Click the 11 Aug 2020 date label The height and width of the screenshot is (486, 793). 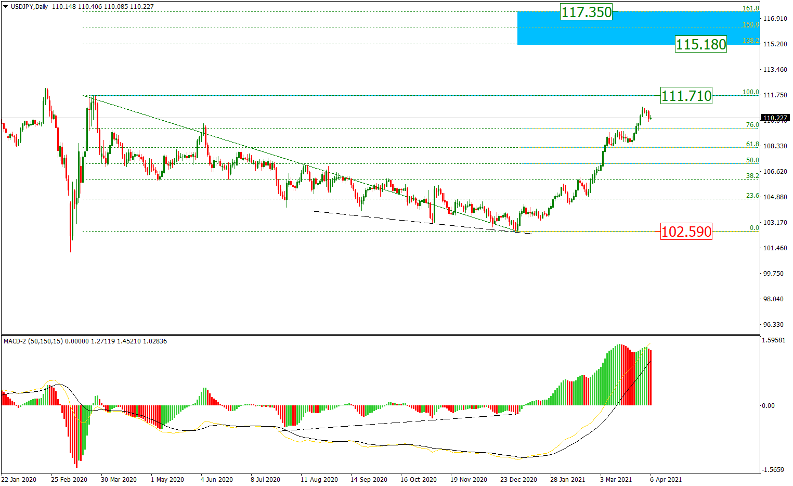click(319, 480)
